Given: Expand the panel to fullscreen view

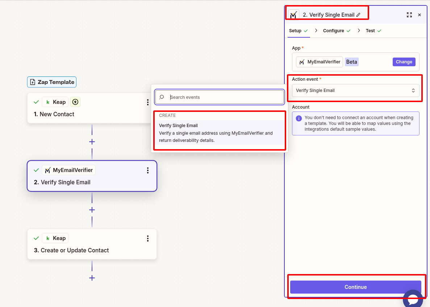Looking at the screenshot, I should click(x=409, y=15).
